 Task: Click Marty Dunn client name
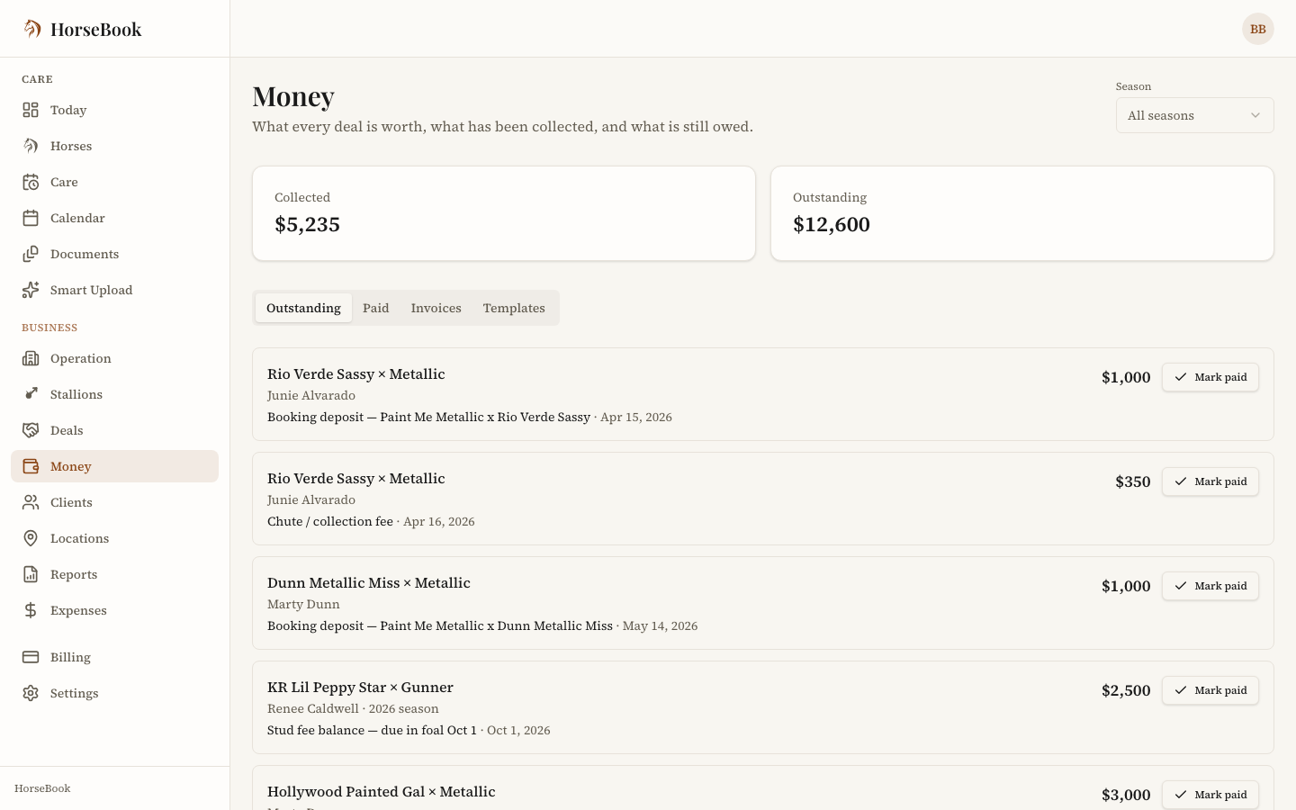click(x=303, y=604)
